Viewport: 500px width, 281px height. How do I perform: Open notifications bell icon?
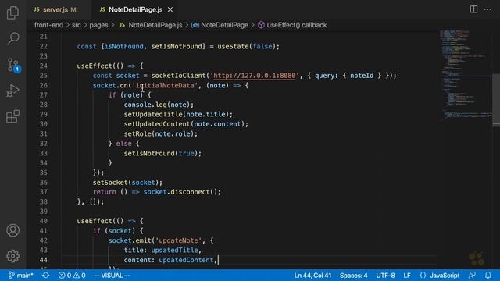488,276
